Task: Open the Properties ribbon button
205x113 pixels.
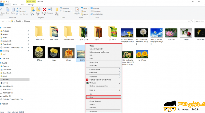Action: pos(77,11)
